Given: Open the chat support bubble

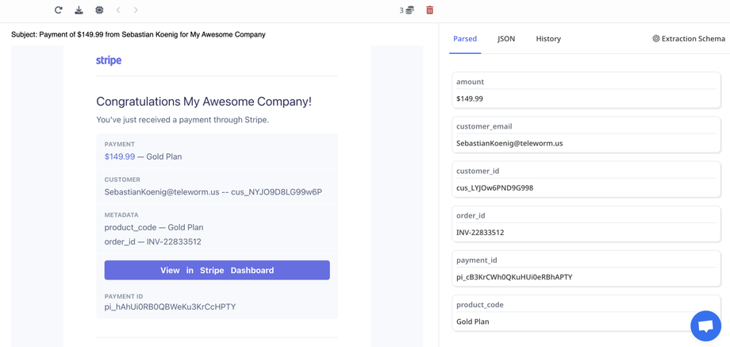Looking at the screenshot, I should point(705,326).
